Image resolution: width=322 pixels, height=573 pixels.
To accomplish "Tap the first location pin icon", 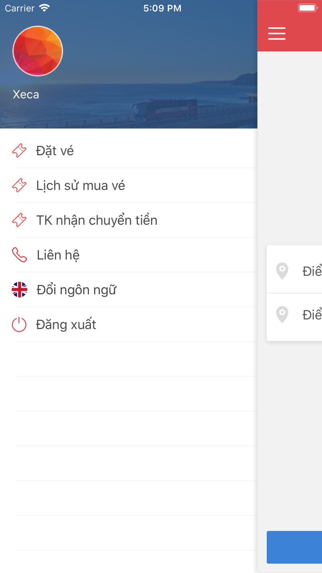I will (282, 271).
